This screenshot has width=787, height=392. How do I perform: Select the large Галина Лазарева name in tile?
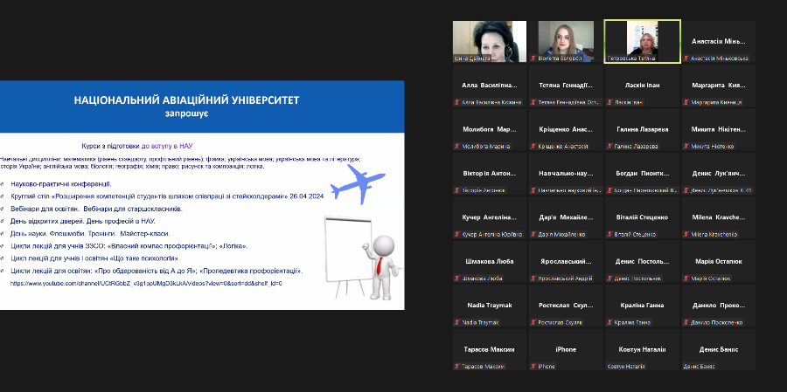(x=643, y=129)
